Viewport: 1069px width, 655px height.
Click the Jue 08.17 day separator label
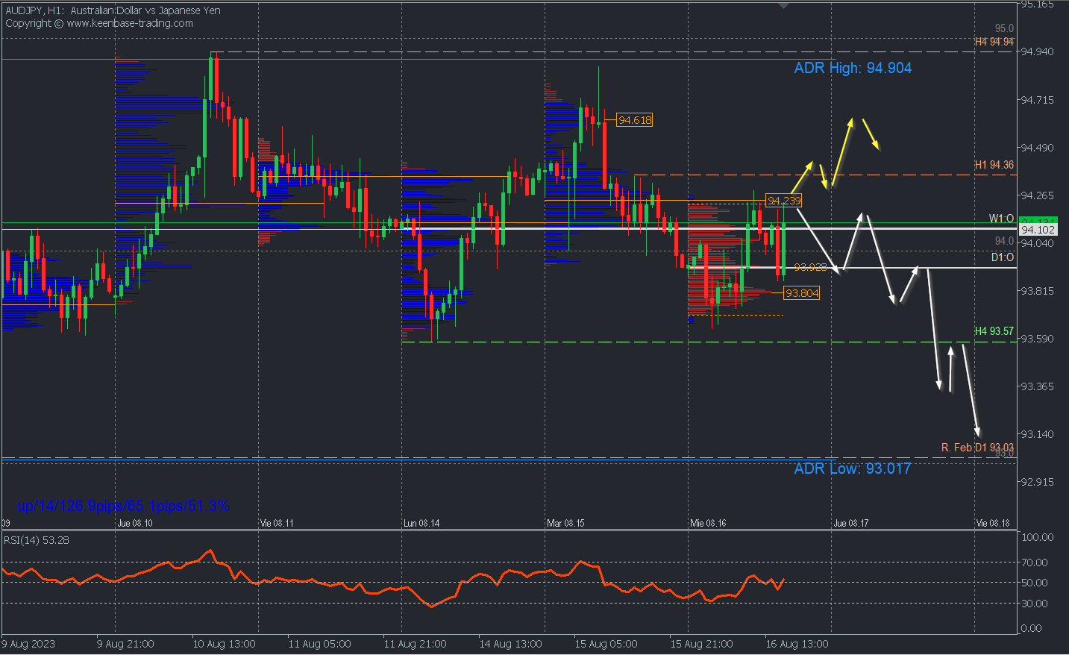pos(851,523)
